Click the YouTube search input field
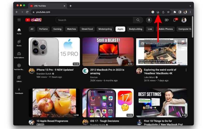This screenshot has width=207, height=129. coord(94,20)
